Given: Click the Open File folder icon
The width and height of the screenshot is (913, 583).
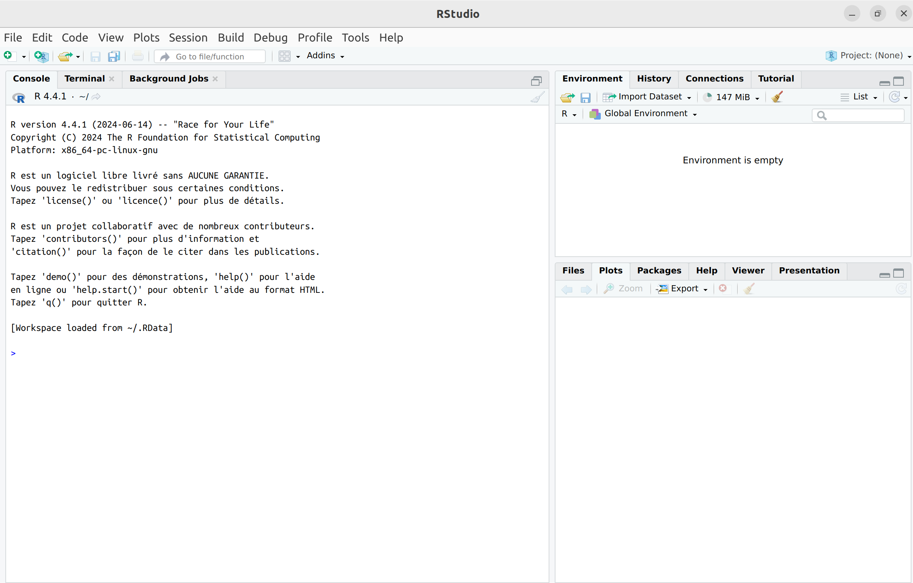Looking at the screenshot, I should 65,56.
